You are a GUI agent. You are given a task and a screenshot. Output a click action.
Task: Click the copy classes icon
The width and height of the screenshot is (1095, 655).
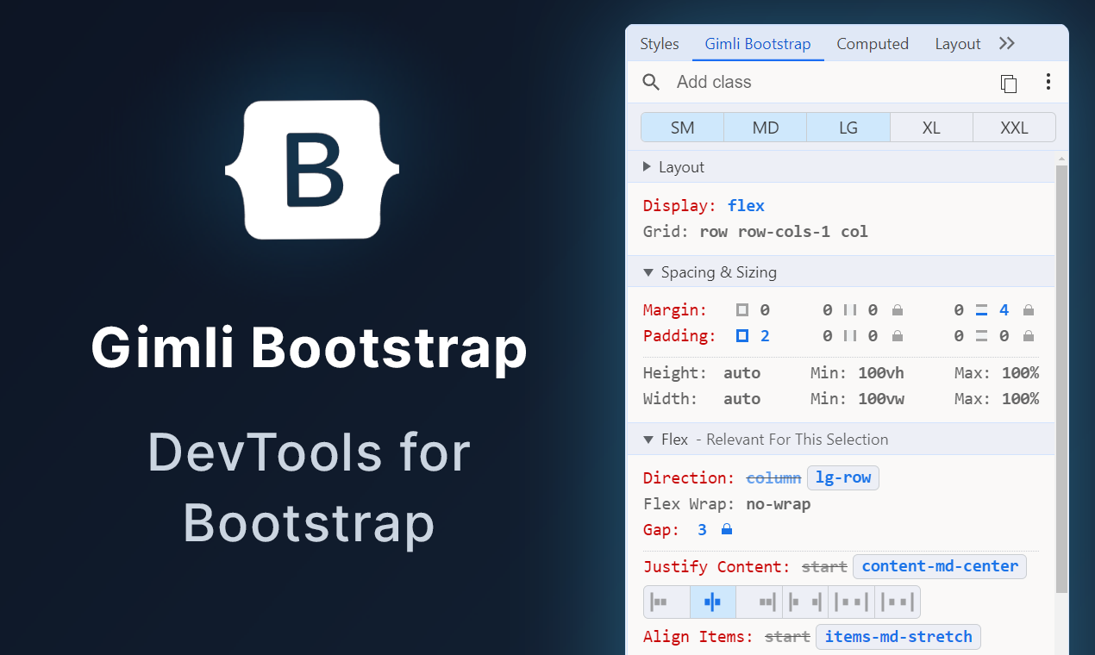(1008, 83)
